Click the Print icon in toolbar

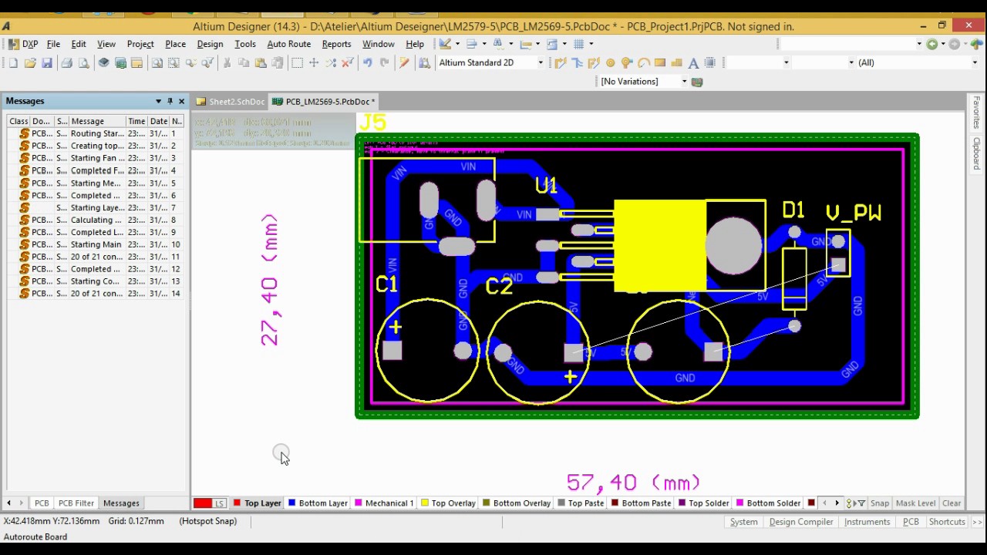(66, 62)
